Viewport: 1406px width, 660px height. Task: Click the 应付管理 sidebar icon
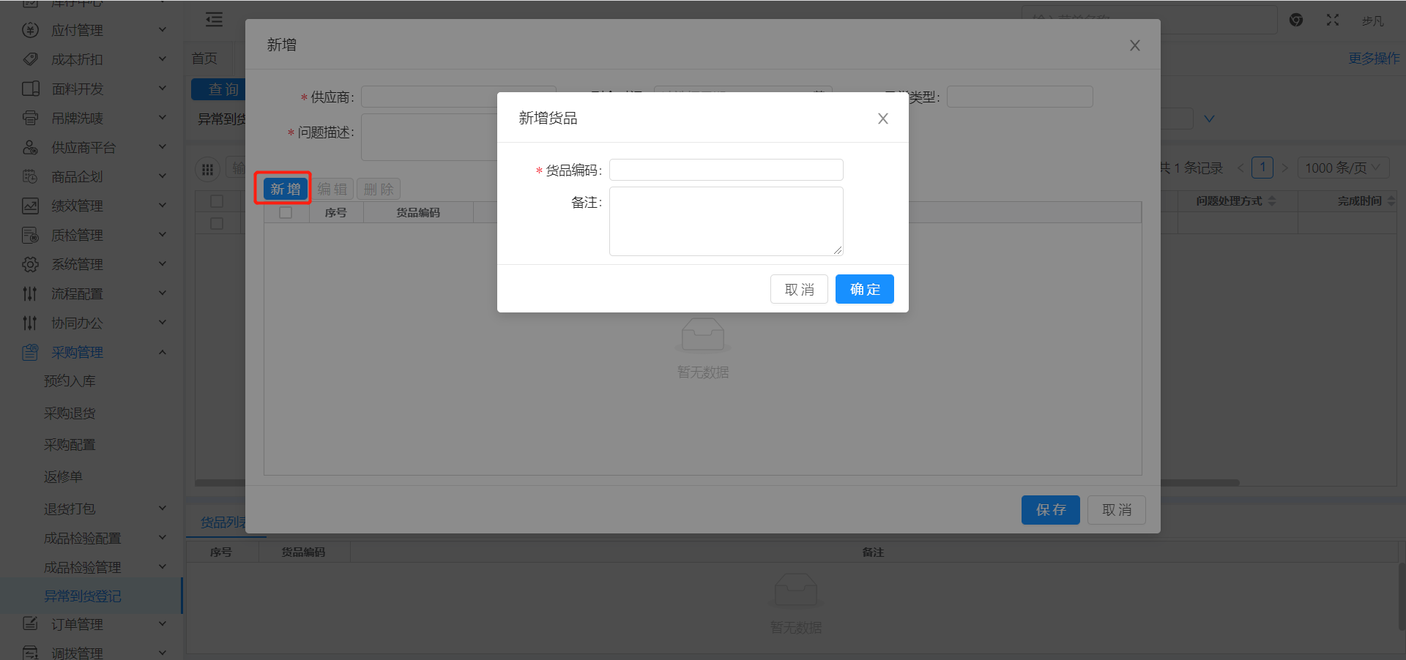pos(30,30)
